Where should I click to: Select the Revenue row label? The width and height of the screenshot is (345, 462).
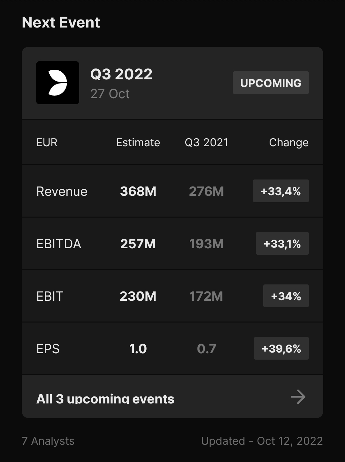62,191
